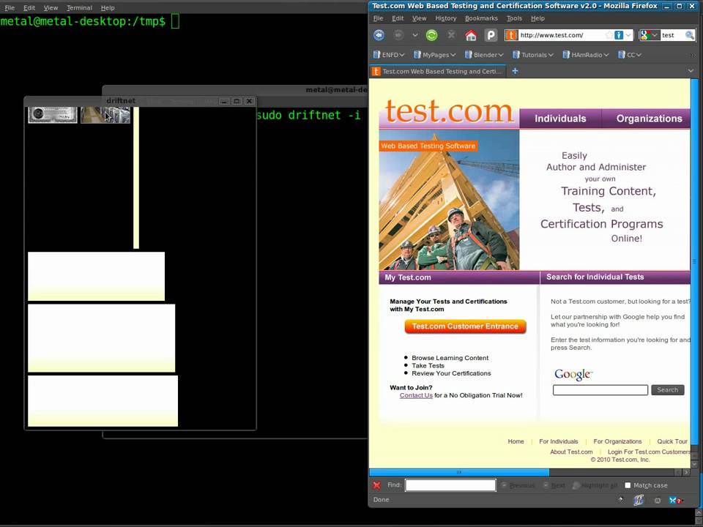This screenshot has width=703, height=527.
Task: Click the ENFD bookmark folder icon
Action: tap(376, 55)
